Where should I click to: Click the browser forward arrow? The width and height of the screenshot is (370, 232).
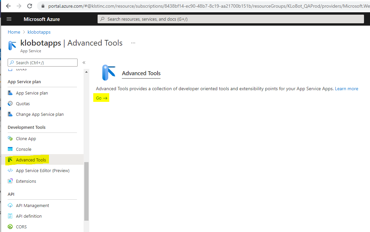(19, 6)
